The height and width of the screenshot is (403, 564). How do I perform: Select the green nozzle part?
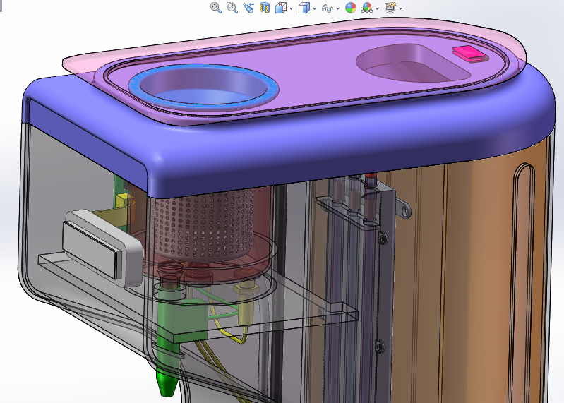167,359
